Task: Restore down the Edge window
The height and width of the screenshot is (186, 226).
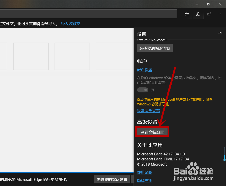Action: [x=208, y=4]
